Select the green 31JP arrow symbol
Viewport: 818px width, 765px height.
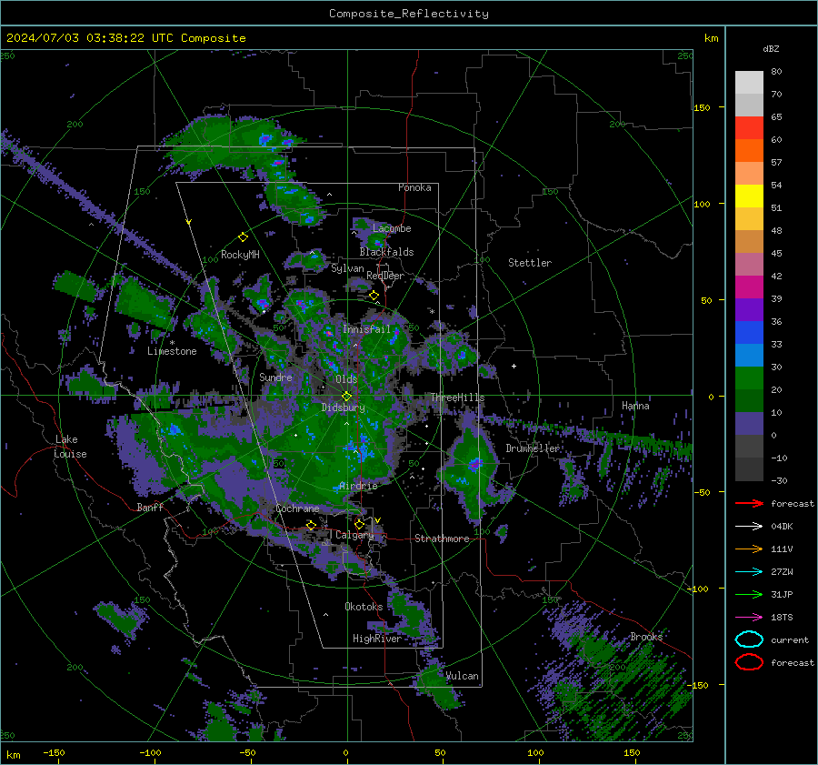[x=749, y=594]
